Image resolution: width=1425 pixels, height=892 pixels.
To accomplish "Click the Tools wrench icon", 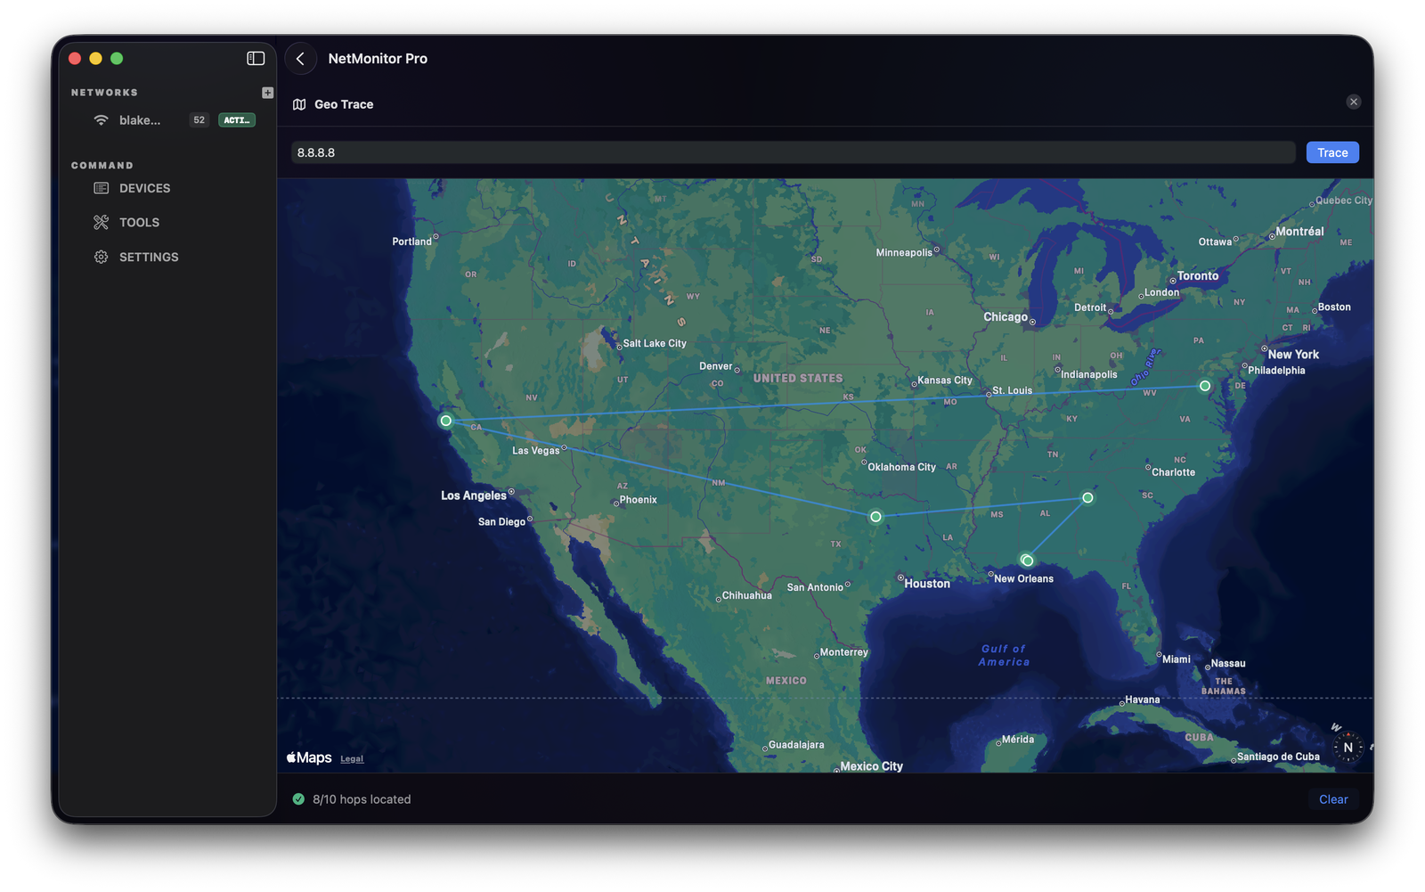I will [x=102, y=222].
